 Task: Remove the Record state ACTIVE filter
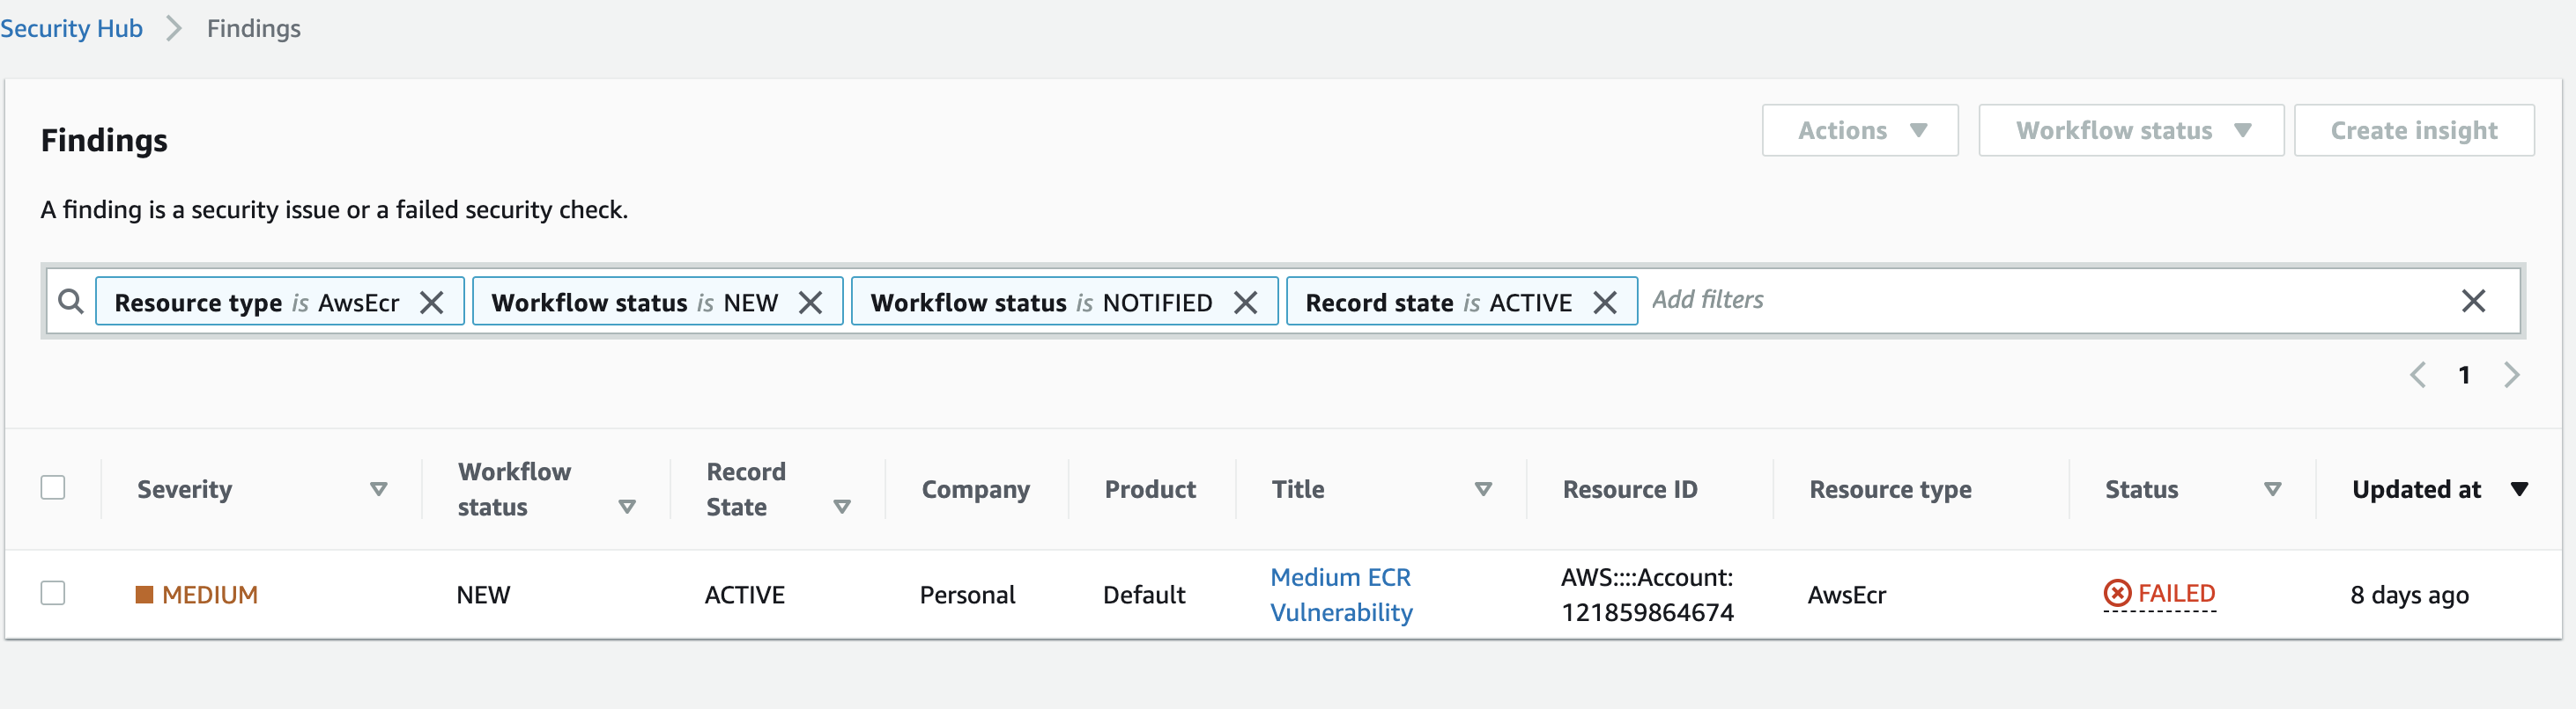(x=1605, y=303)
